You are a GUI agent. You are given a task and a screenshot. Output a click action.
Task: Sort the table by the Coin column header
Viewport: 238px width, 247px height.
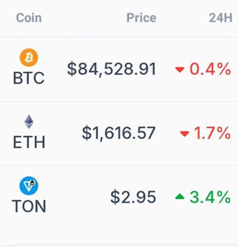pos(29,18)
